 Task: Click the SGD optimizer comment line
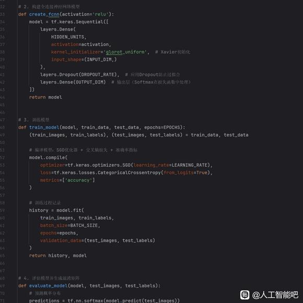(x=83, y=150)
